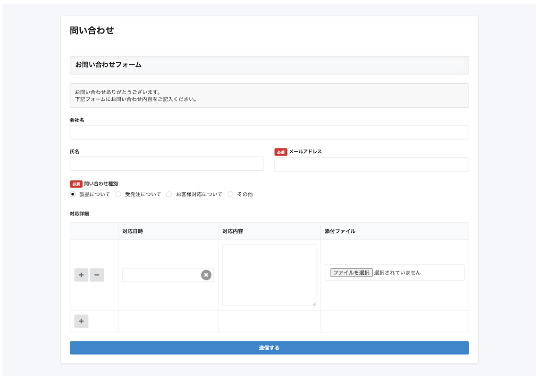Image resolution: width=539 pixels, height=379 pixels.
Task: Submit the form with the 送信する button
Action: tap(269, 348)
